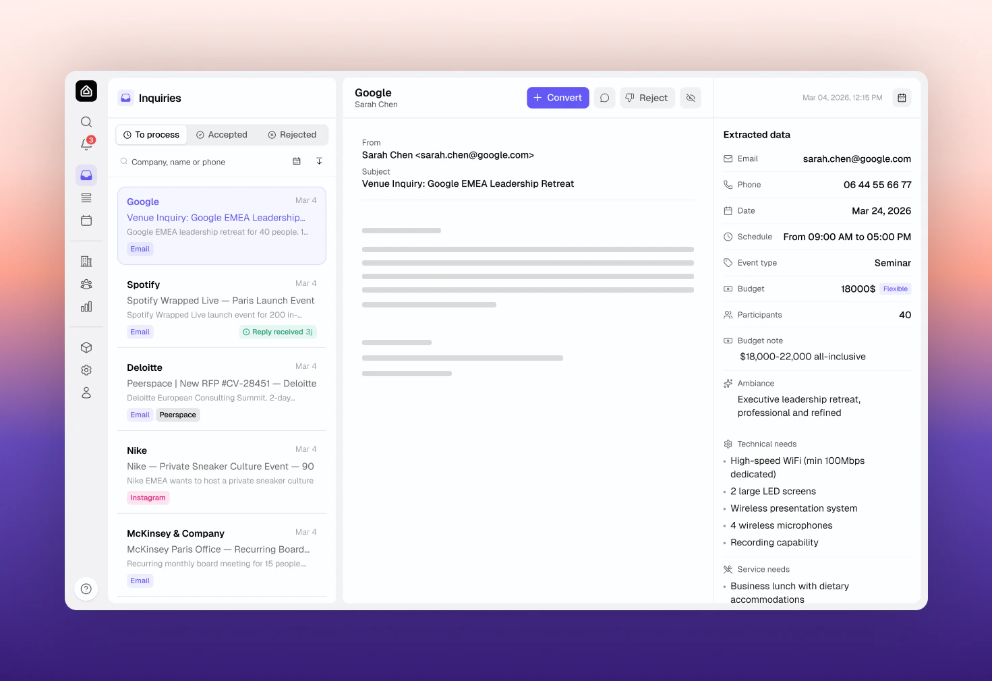Click the Email tag on Google card

pyautogui.click(x=140, y=249)
